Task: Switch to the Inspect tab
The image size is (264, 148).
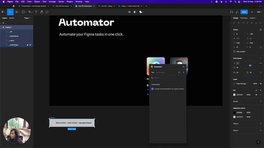Action: [x=252, y=18]
